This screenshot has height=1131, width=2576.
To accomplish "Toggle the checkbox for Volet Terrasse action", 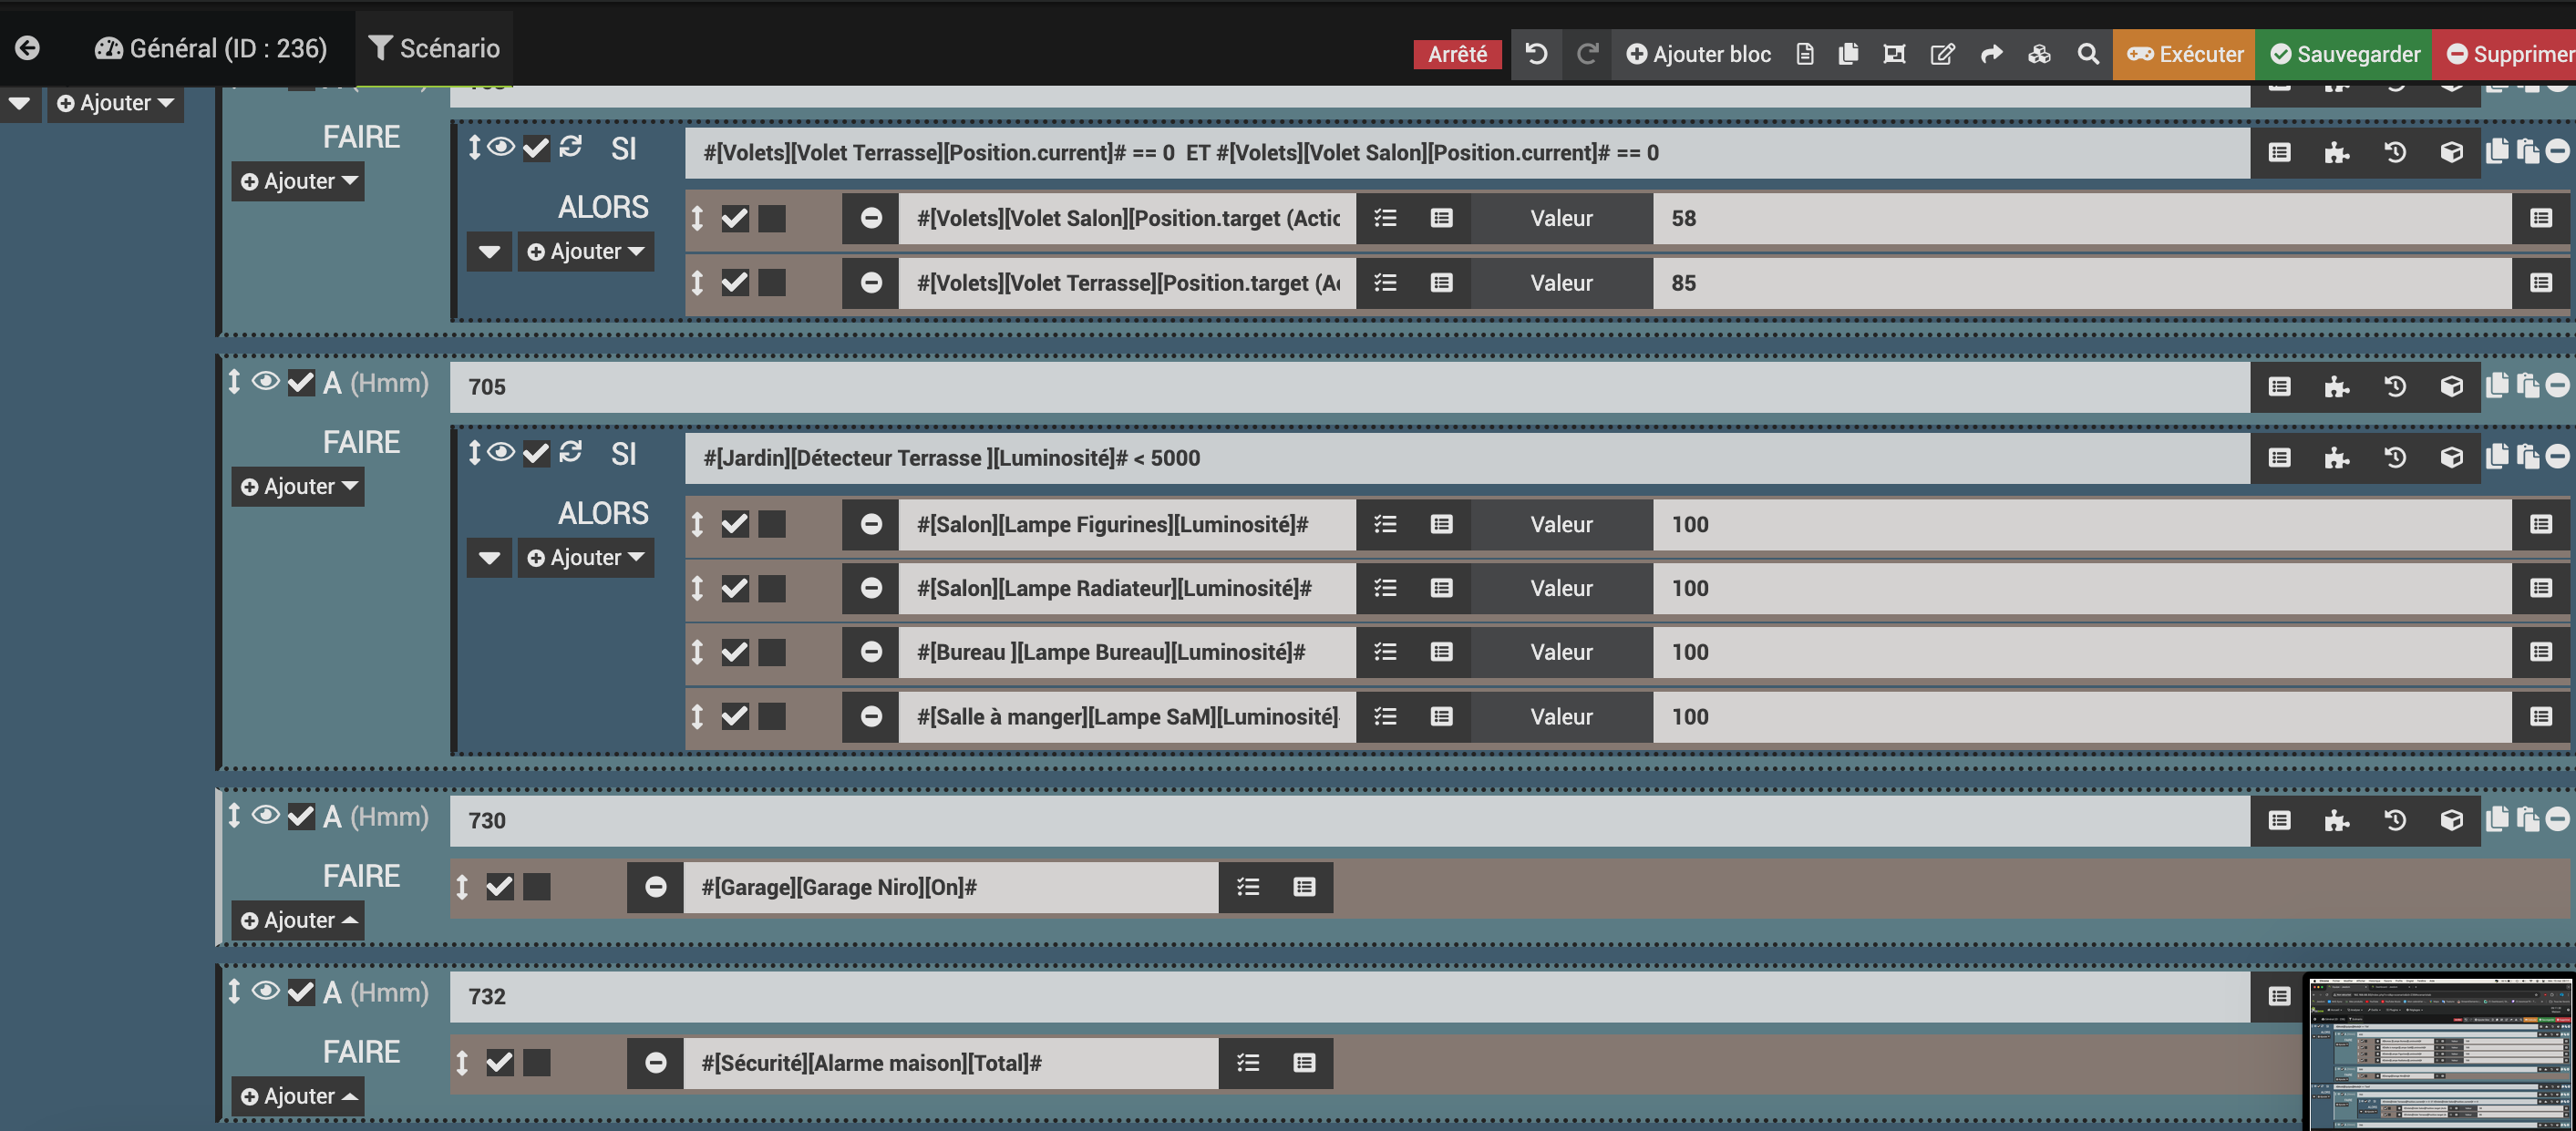I will click(x=735, y=283).
